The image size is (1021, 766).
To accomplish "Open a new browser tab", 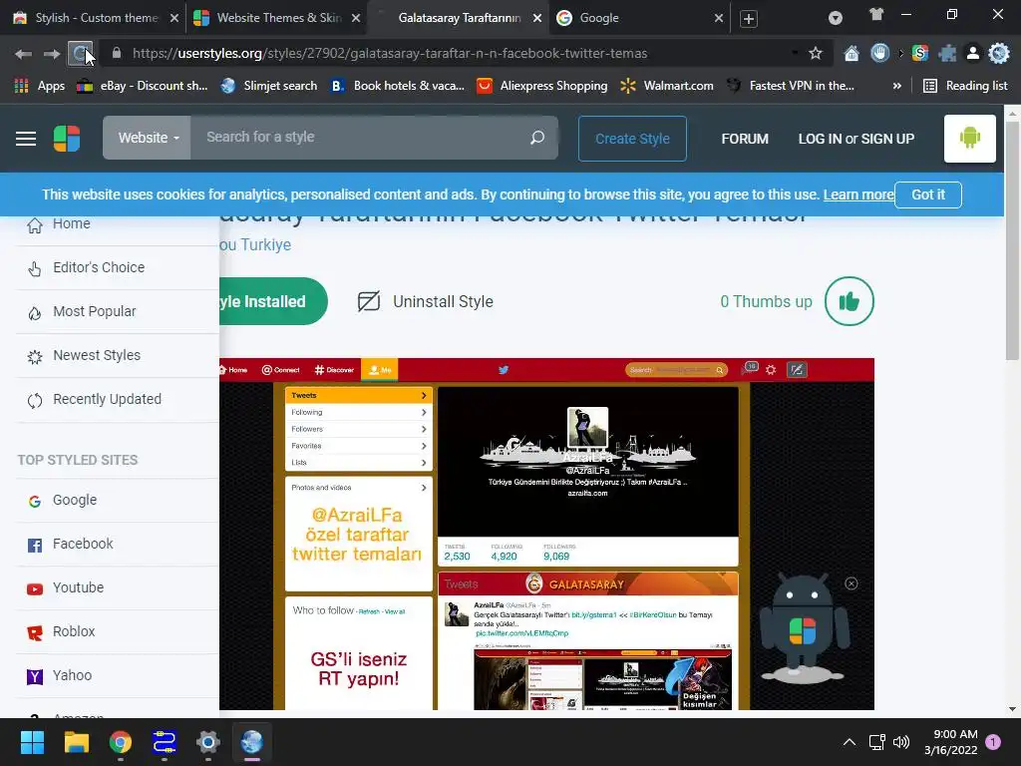I will (x=748, y=18).
